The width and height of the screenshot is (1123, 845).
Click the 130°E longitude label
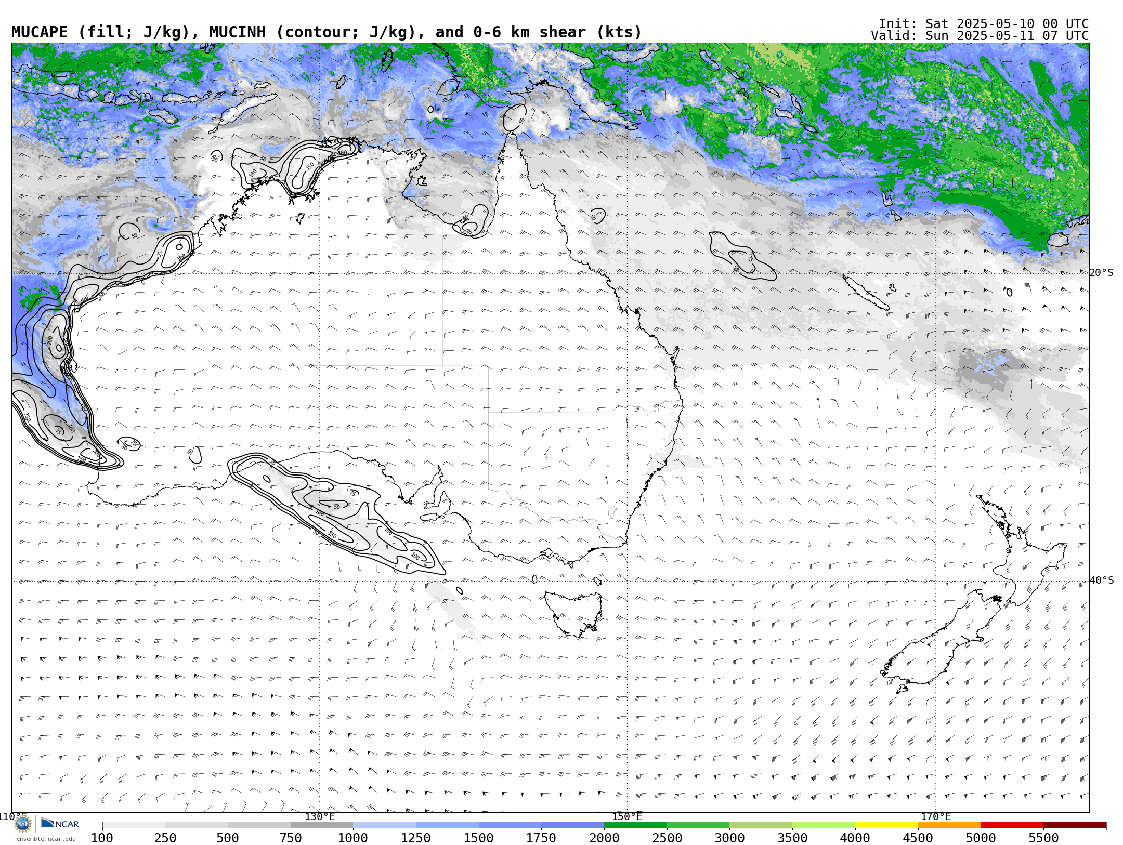(x=320, y=816)
